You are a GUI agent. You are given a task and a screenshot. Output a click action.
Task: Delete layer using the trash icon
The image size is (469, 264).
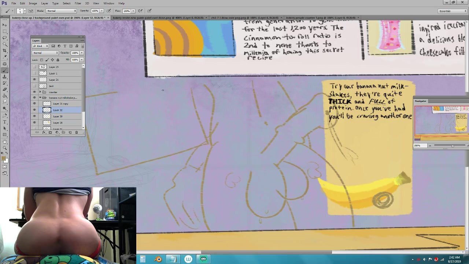(77, 132)
